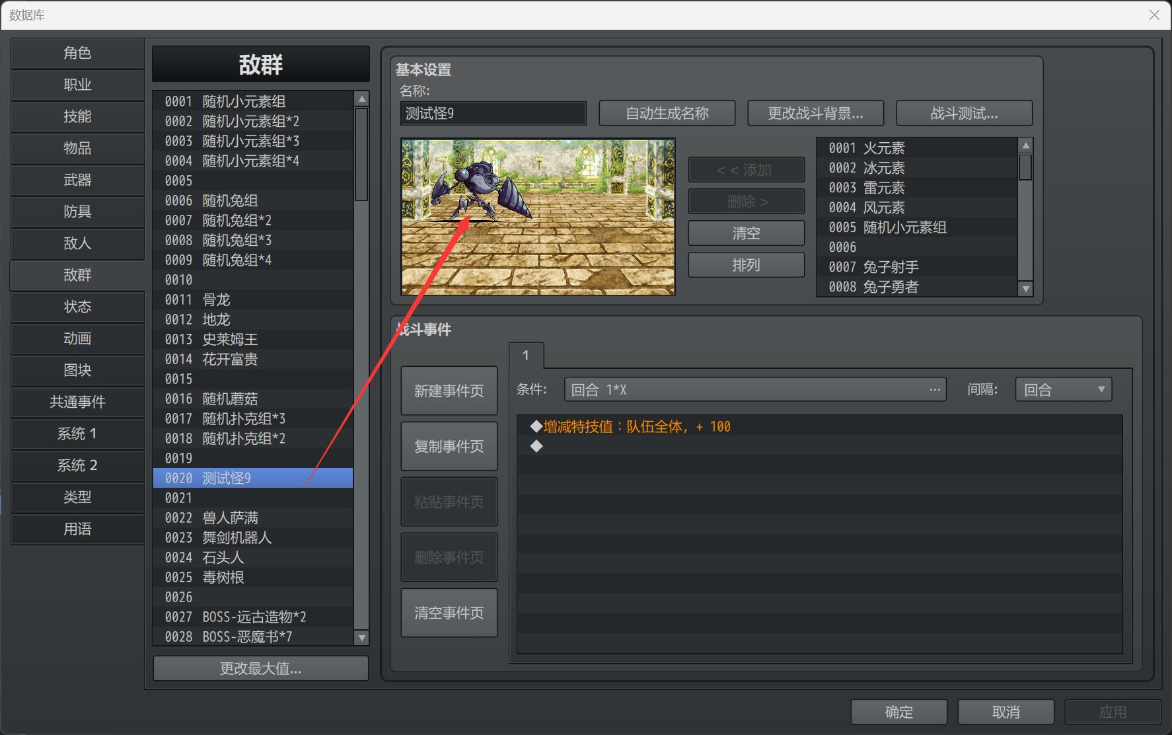1172x735 pixels.
Task: Open 更改最大值... dialog
Action: pos(261,668)
